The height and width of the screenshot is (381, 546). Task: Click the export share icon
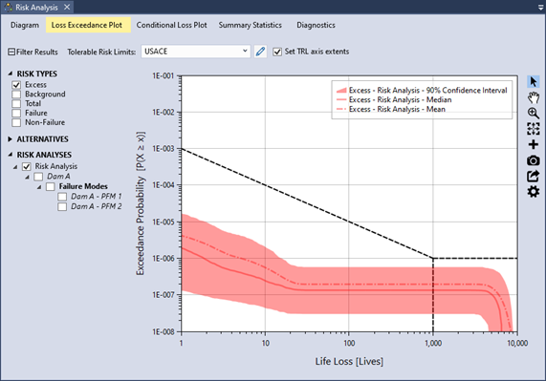coord(534,177)
